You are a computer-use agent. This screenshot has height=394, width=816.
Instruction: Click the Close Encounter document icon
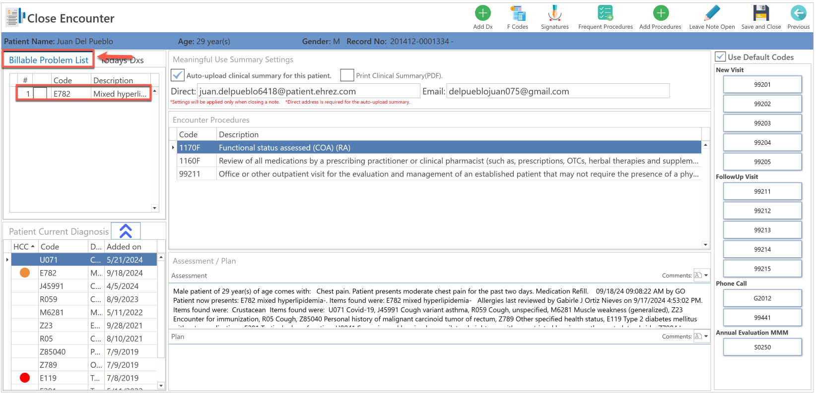tap(15, 17)
